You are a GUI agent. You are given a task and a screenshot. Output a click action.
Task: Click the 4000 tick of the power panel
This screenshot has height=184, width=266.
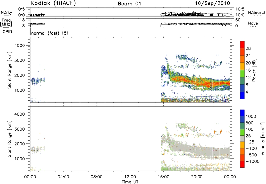point(19,46)
